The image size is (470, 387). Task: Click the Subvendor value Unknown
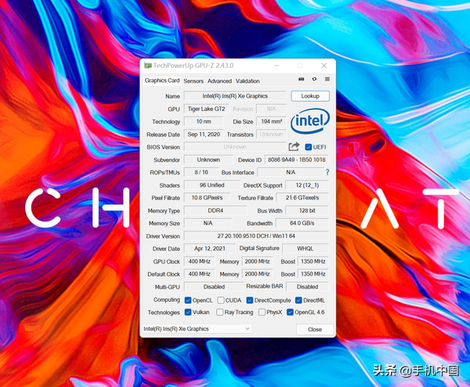[x=208, y=159]
